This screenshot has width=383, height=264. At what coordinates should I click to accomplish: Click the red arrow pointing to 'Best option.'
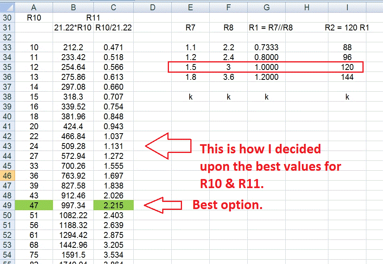tap(162, 205)
